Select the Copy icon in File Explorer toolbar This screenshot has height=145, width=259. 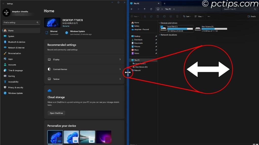pos(151,16)
